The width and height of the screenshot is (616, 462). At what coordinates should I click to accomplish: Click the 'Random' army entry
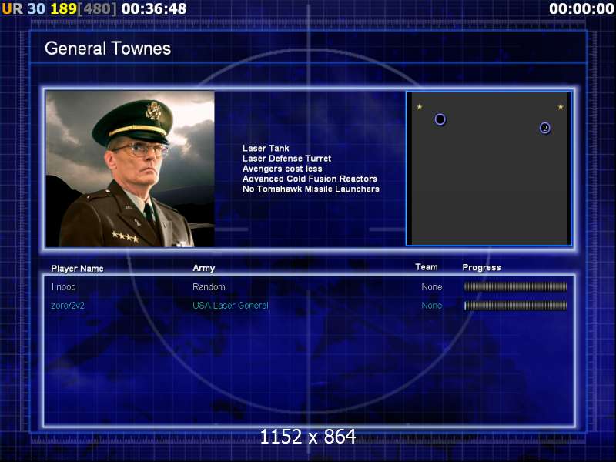[x=209, y=286]
